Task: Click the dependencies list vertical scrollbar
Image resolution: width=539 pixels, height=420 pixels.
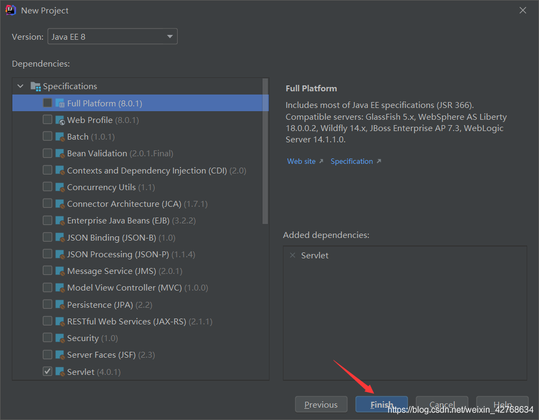Action: tap(265, 151)
